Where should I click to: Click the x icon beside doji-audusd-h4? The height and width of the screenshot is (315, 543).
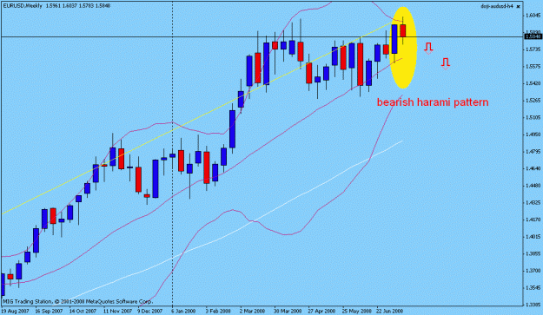pos(519,6)
